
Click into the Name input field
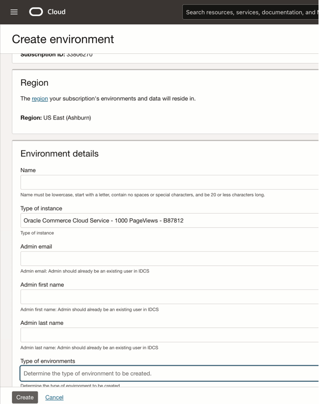(169, 183)
